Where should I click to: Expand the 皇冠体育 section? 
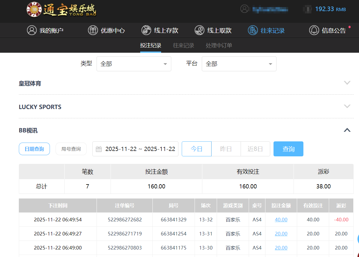tap(347, 83)
